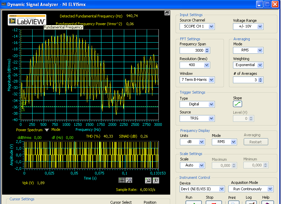Image resolution: width=281 pixels, height=204 pixels.
Task: Minimize the Dynamic Signal Analyzer window
Action: tap(259, 4)
